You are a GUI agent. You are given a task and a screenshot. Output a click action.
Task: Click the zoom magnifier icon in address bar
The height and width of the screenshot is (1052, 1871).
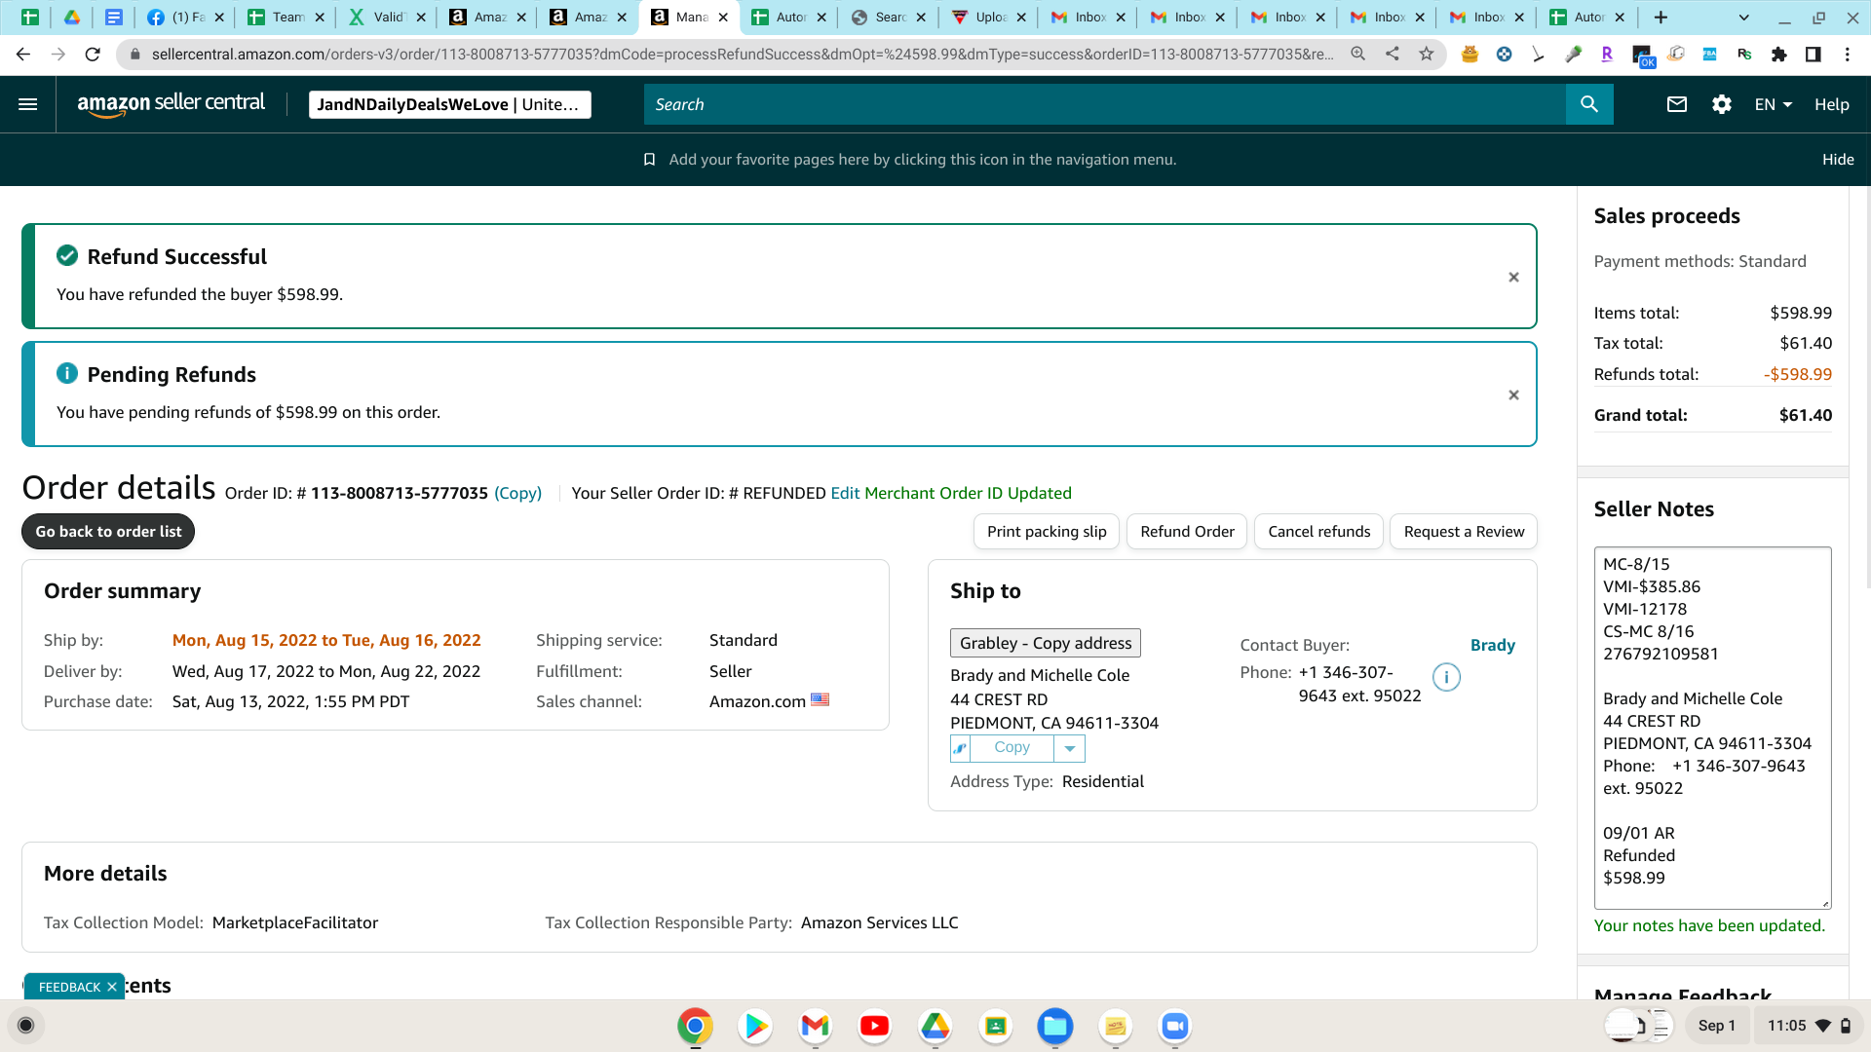click(1357, 55)
